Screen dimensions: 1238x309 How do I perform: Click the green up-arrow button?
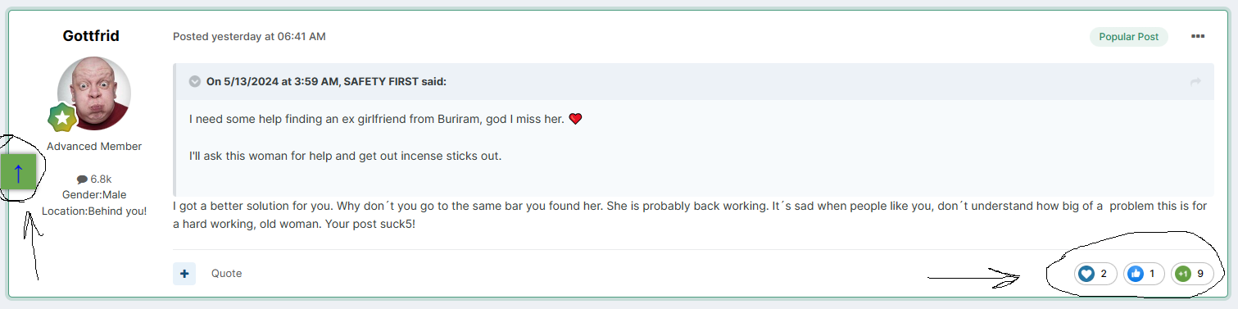(x=18, y=171)
